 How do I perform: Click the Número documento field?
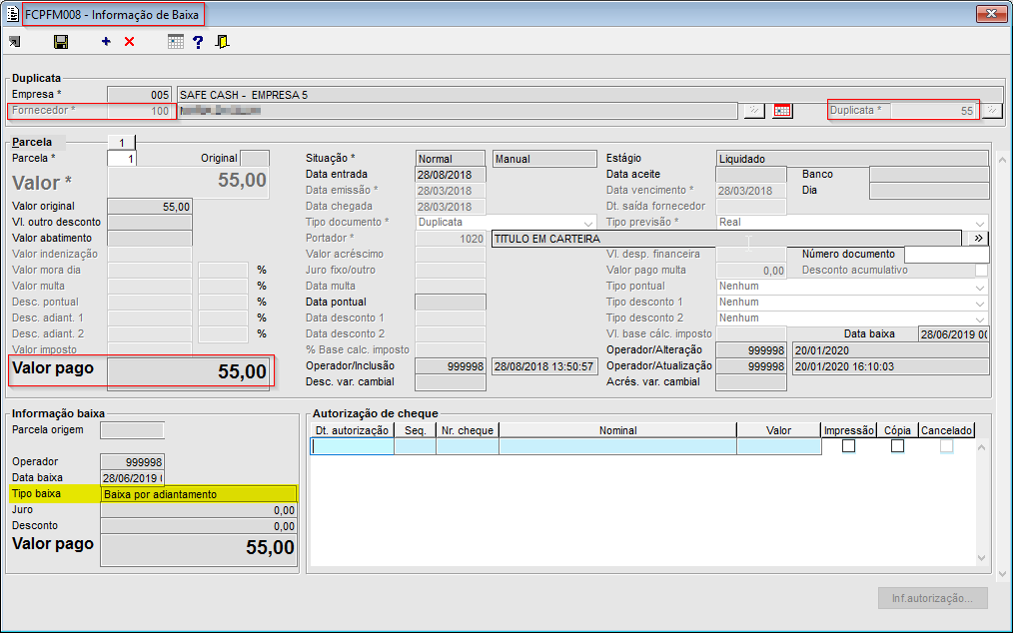(946, 255)
